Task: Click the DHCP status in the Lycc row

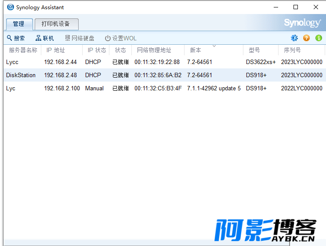Action: pos(93,62)
